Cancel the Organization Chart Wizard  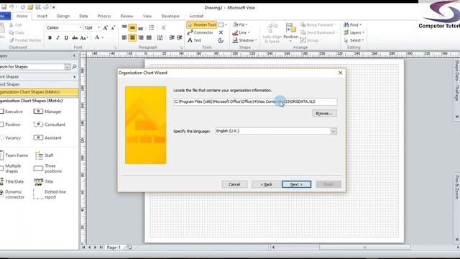234,184
